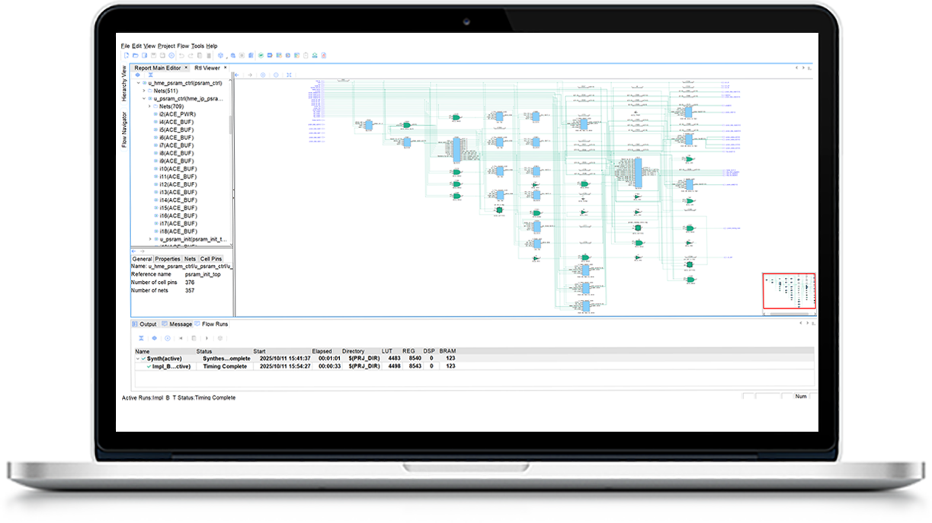Image resolution: width=932 pixels, height=523 pixels.
Task: Click the New File toolbar icon
Action: coord(127,56)
